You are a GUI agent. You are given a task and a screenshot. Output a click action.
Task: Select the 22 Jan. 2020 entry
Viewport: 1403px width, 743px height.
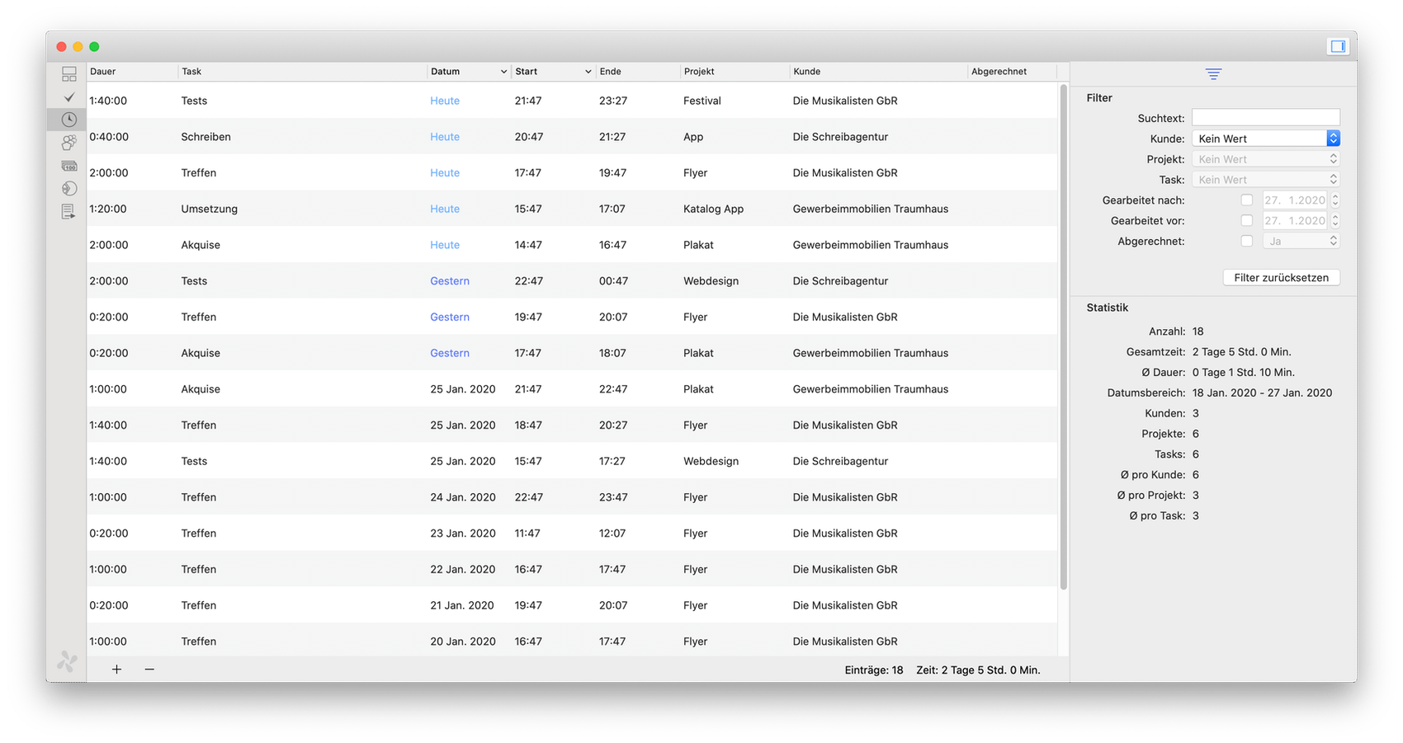tap(572, 569)
